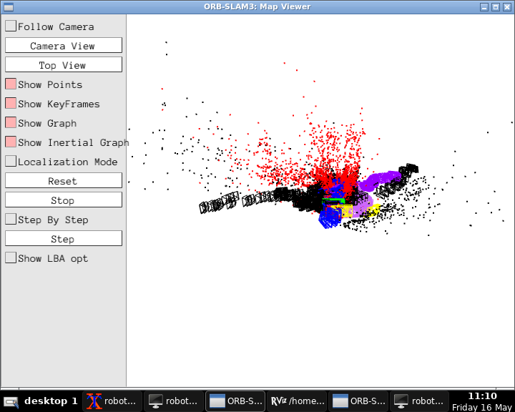Click the purple trajectory segment in map
This screenshot has width=515, height=412.
click(x=379, y=180)
